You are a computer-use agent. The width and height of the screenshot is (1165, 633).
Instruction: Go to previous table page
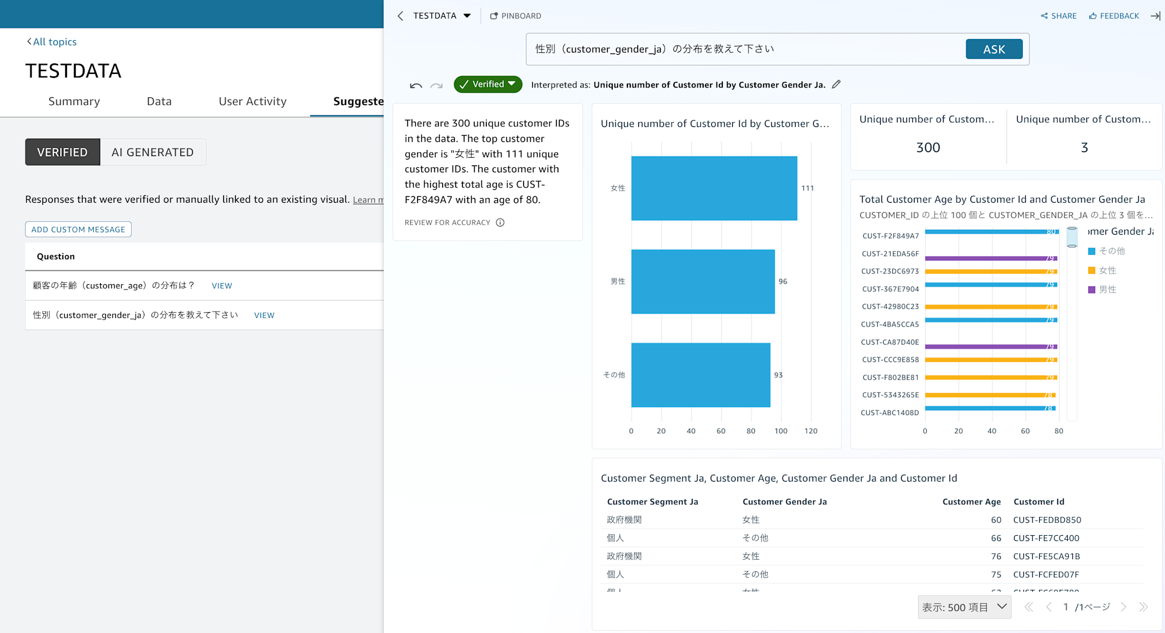1048,607
